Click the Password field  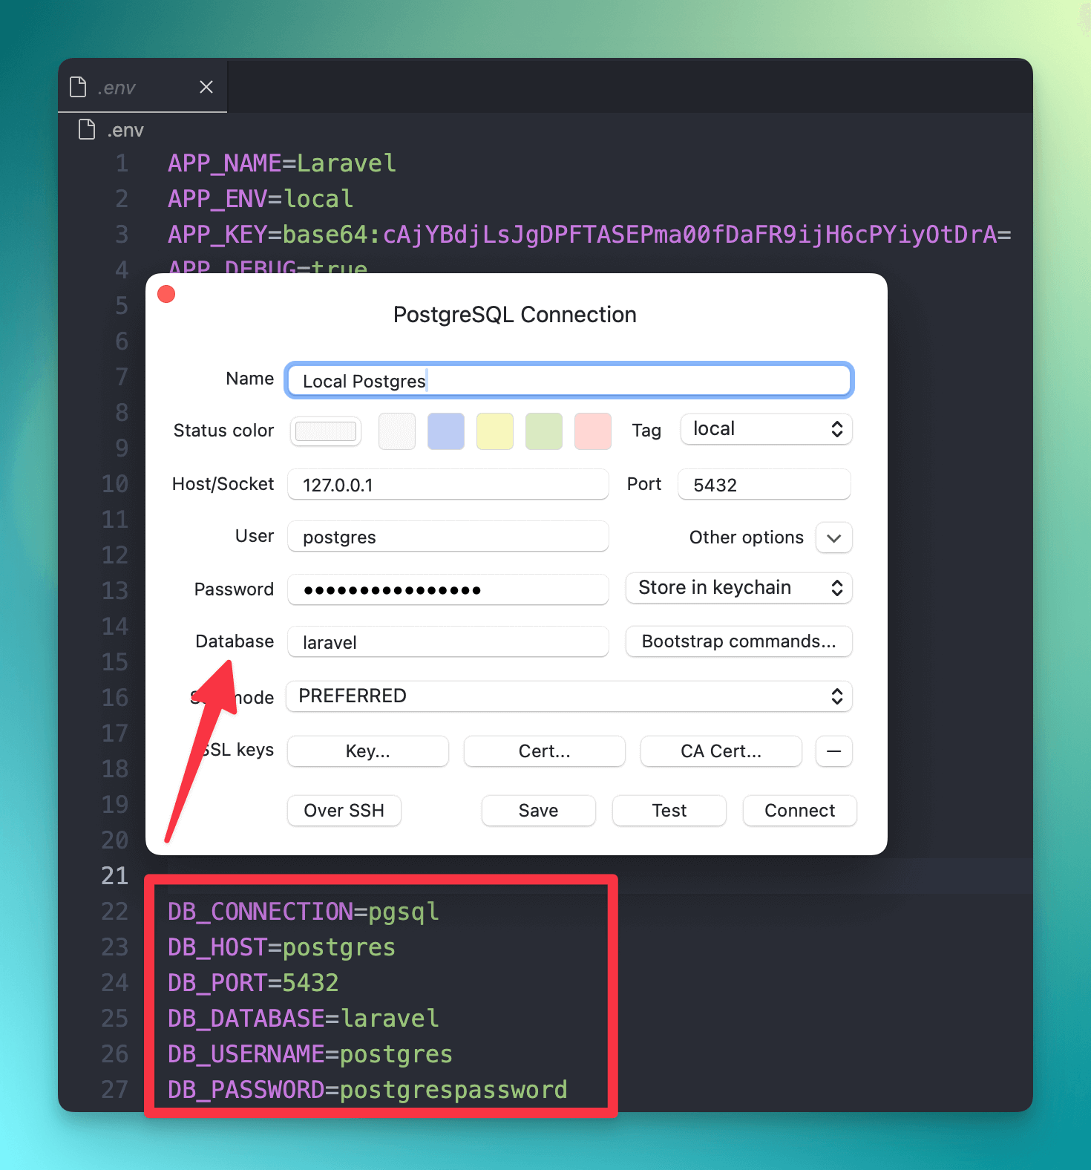point(448,589)
